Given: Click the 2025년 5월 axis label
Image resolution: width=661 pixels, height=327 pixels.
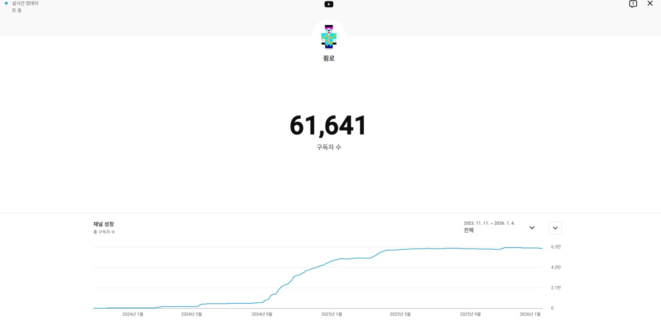Looking at the screenshot, I should pos(400,314).
